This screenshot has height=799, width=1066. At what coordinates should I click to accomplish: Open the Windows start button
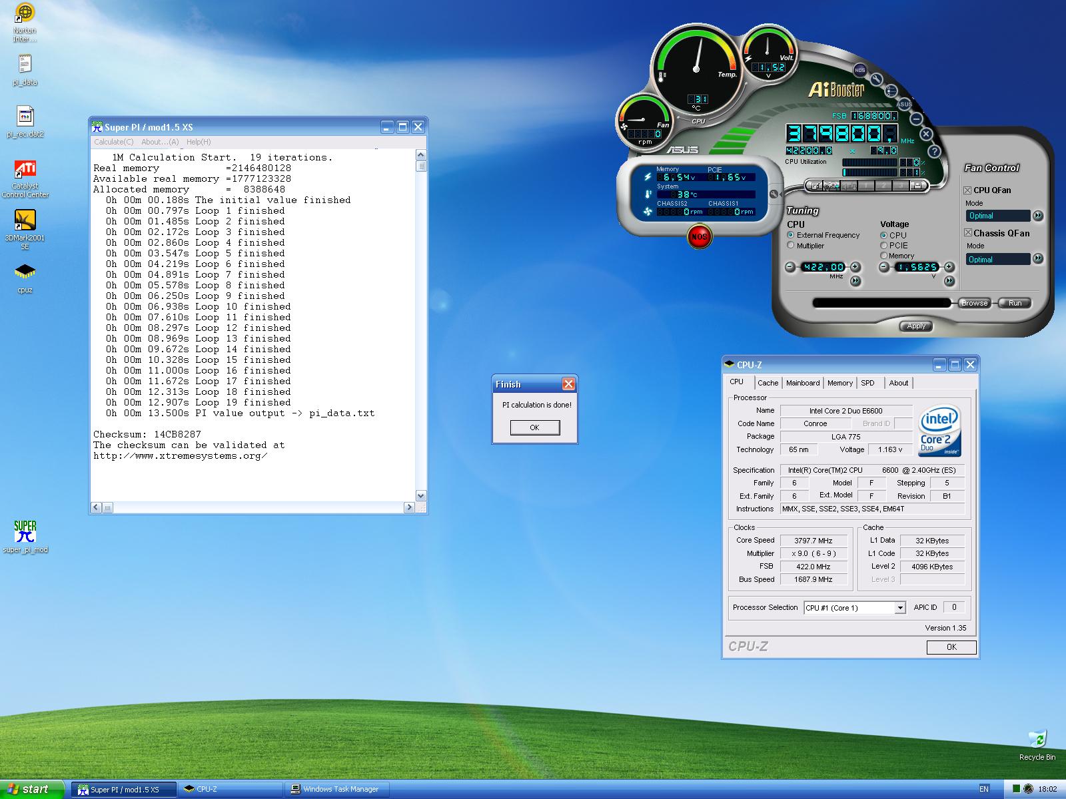click(x=32, y=789)
